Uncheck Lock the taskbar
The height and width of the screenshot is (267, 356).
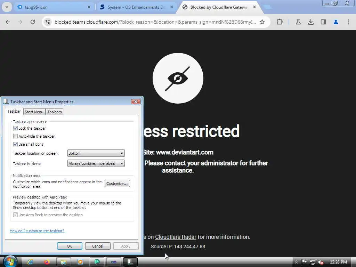click(15, 128)
